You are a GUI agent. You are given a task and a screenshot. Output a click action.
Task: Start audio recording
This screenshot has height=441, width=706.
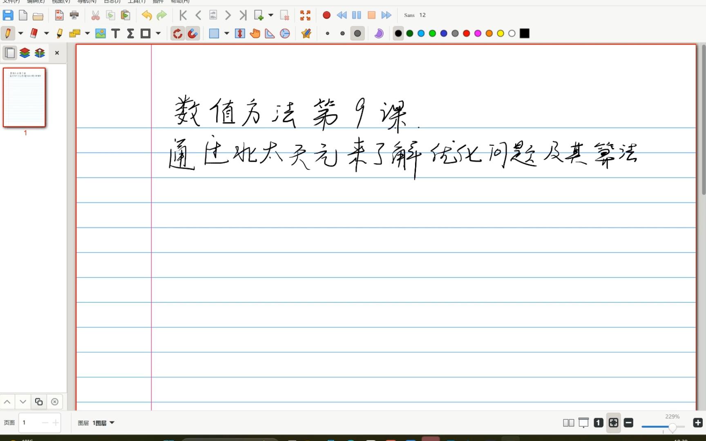pos(326,16)
